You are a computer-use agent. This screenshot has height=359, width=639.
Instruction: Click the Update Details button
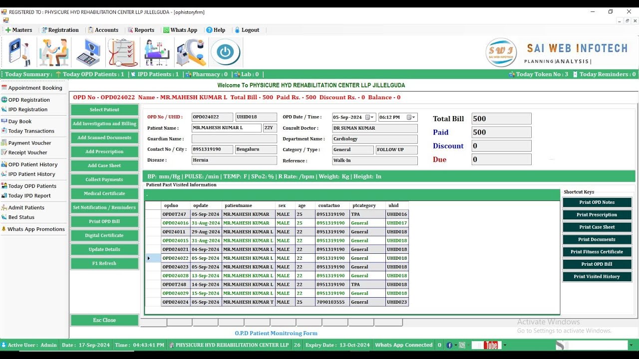click(x=104, y=249)
